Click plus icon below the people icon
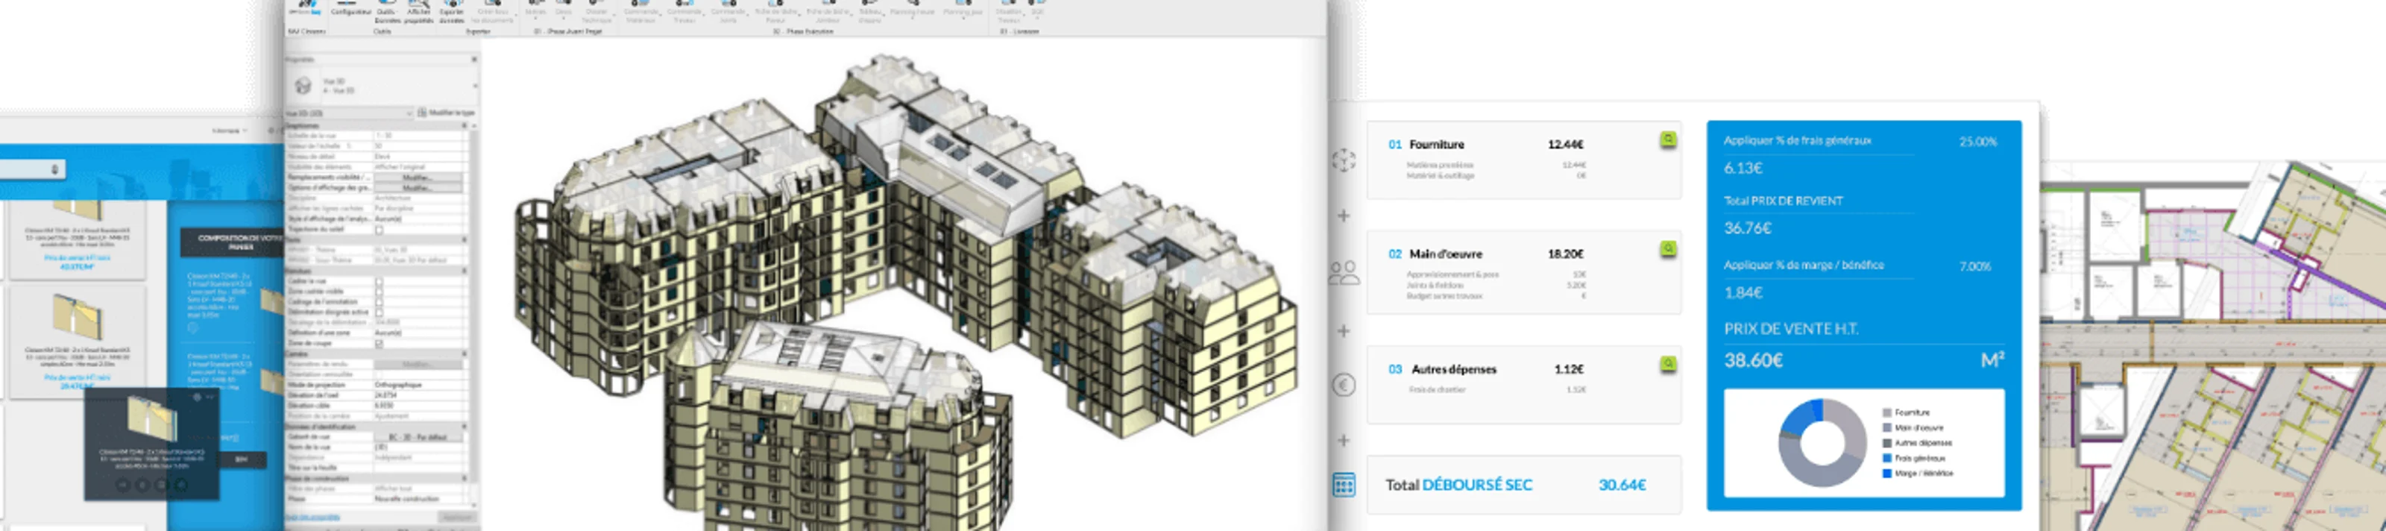 point(1344,331)
